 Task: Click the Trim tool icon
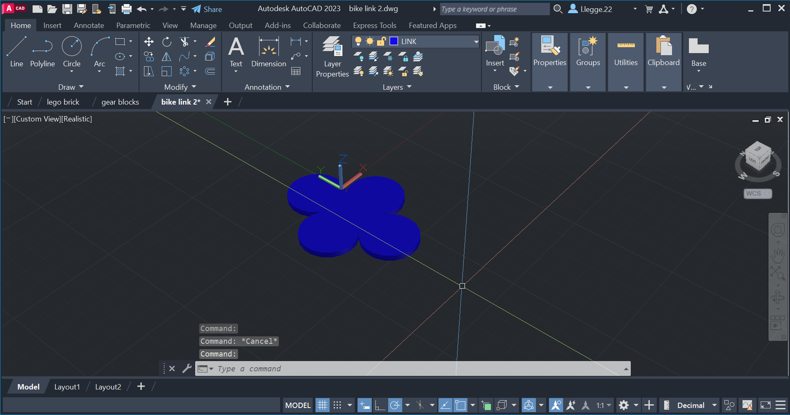coord(185,42)
